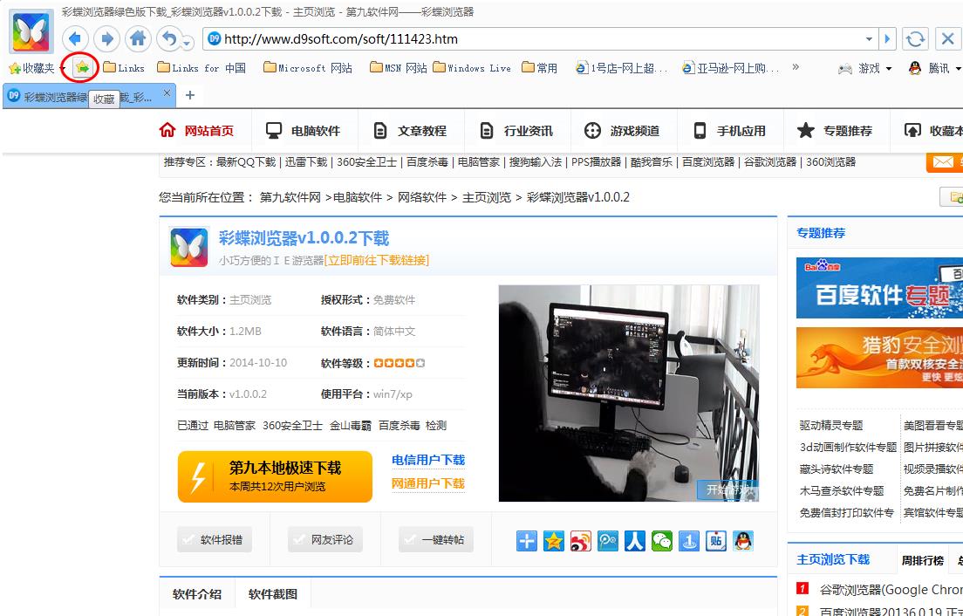The height and width of the screenshot is (616, 963).
Task: Click the add-to-favorites star arrow icon
Action: point(82,67)
